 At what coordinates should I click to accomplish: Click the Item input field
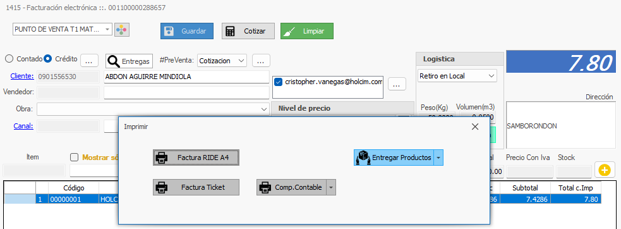(33, 171)
